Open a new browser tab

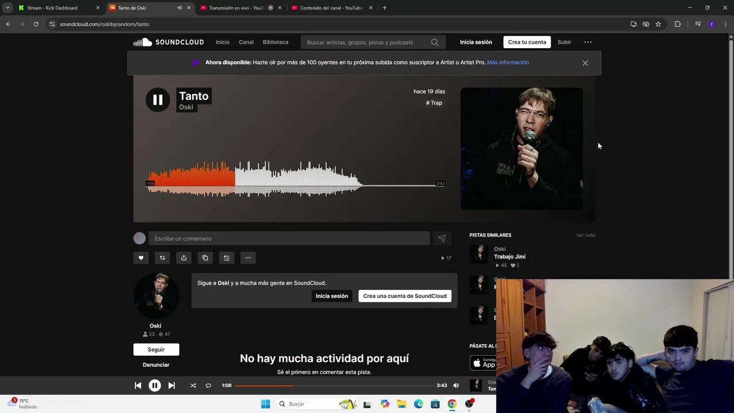click(384, 8)
